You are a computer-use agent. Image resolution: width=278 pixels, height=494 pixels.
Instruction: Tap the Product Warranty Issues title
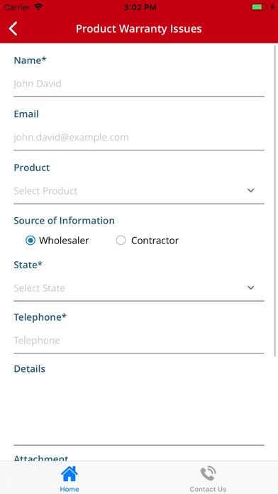click(x=139, y=28)
